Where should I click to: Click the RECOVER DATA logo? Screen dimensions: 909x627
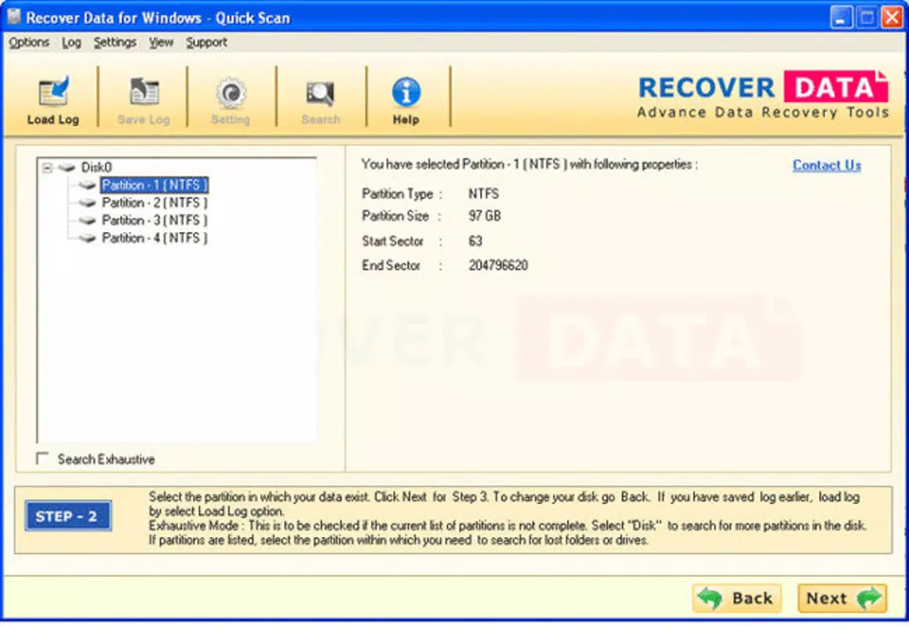coord(763,96)
